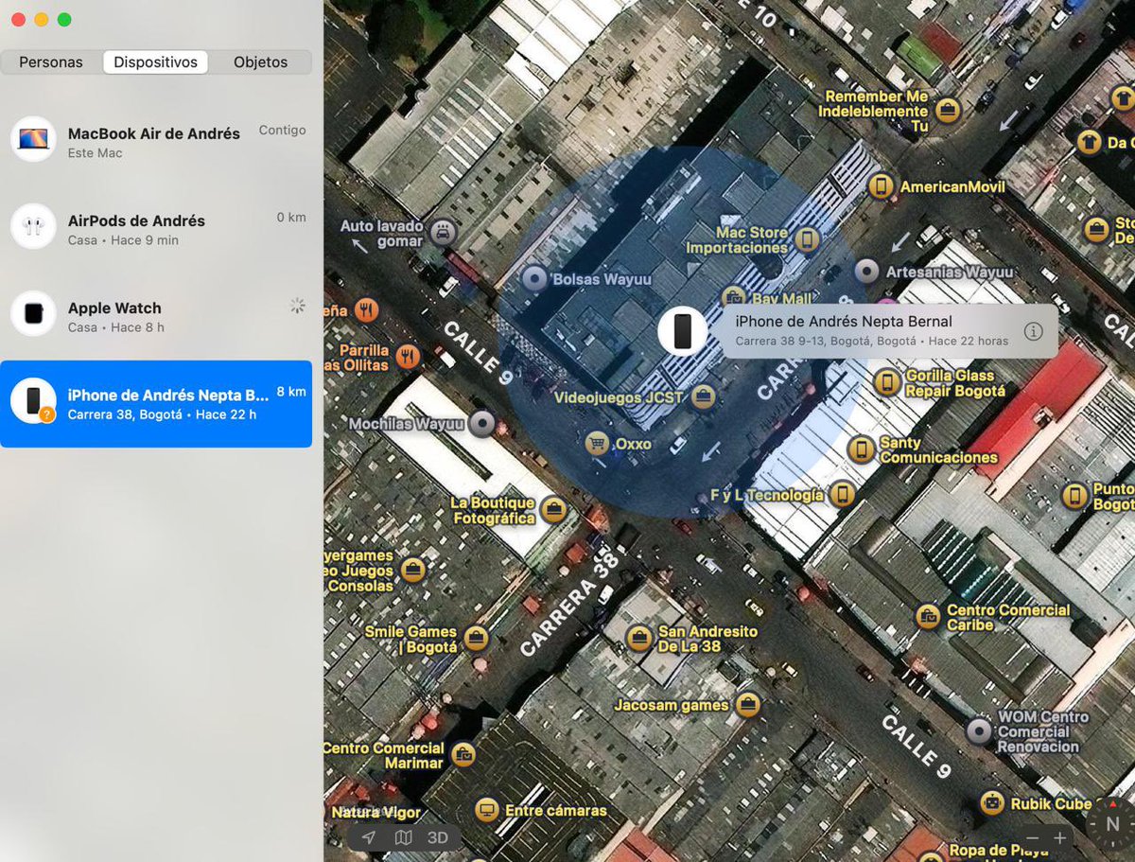This screenshot has width=1135, height=862.
Task: Click the Rubik Cube marker
Action: 991,803
